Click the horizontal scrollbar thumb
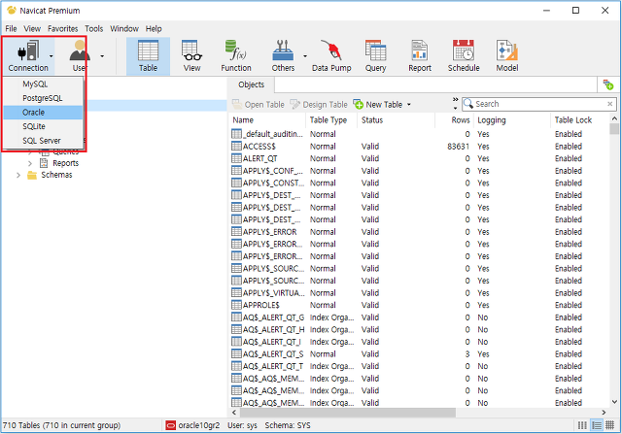Viewport: 622px width, 434px height. [x=348, y=413]
